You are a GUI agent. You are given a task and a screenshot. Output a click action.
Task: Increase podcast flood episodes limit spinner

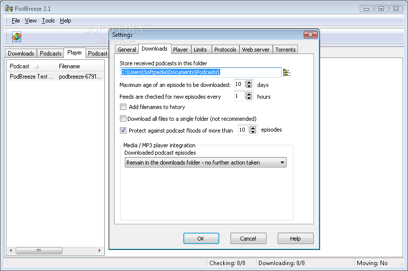pyautogui.click(x=253, y=128)
